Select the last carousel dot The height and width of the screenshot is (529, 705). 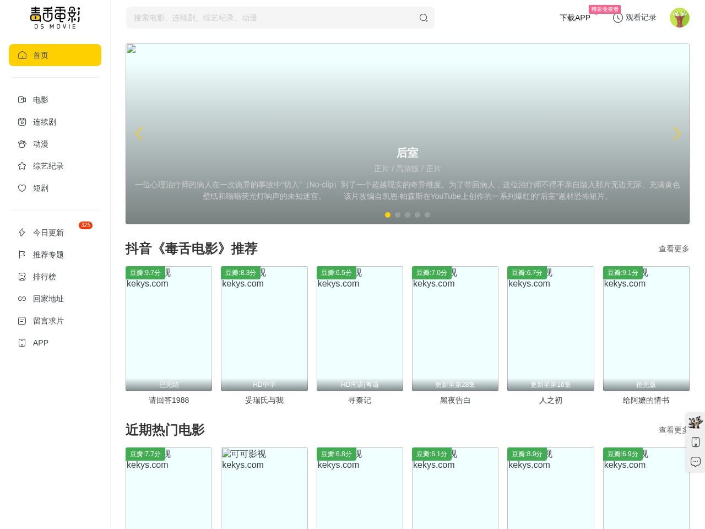[427, 215]
